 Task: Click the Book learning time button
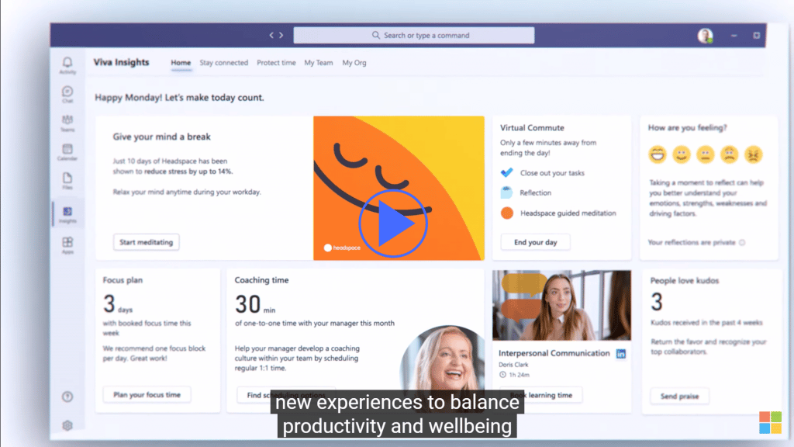click(540, 395)
